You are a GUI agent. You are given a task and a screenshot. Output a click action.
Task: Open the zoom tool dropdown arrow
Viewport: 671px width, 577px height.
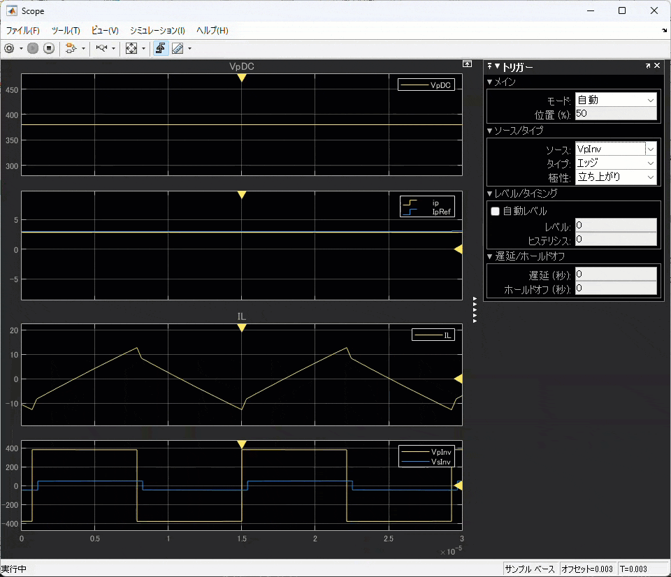[113, 49]
